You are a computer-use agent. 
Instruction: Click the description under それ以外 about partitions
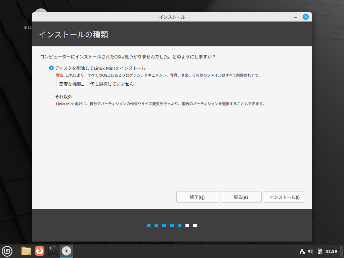pyautogui.click(x=160, y=104)
